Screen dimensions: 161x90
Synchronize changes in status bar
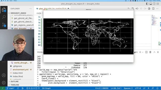click(18, 88)
